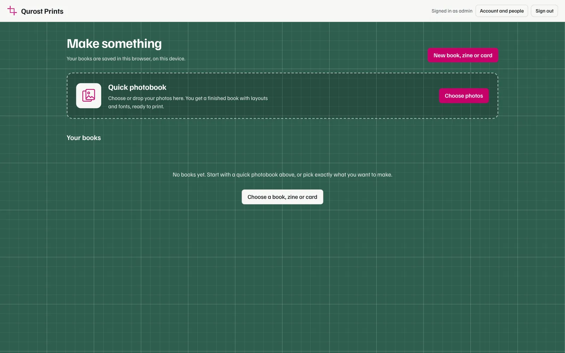This screenshot has height=353, width=565.
Task: Click the 'saved in this browser' subtitle text
Action: 126,59
